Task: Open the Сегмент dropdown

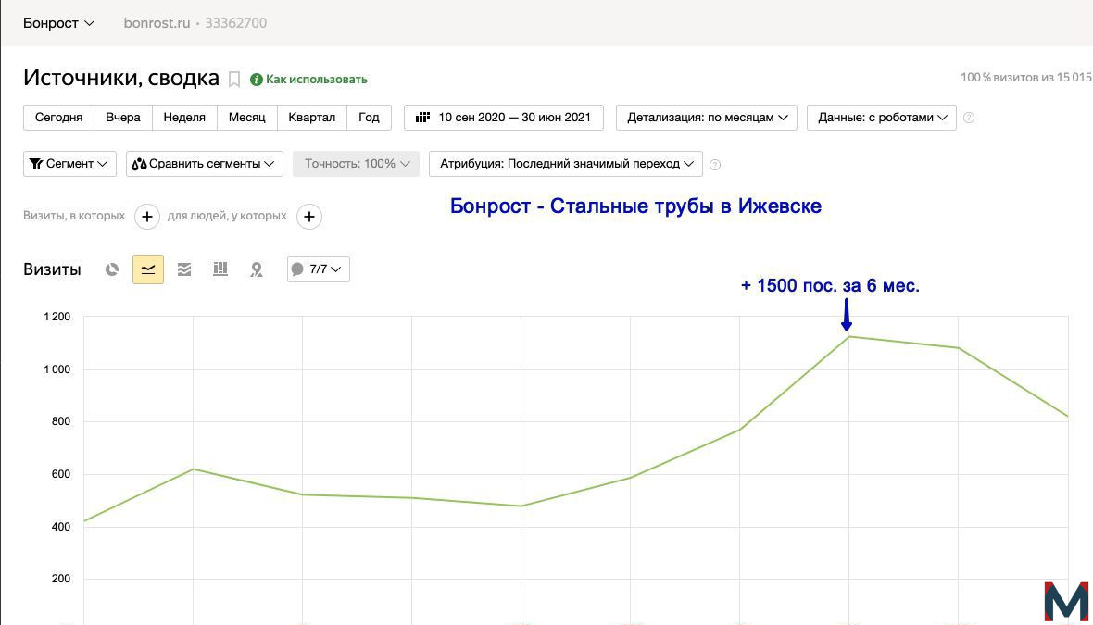Action: [x=69, y=164]
